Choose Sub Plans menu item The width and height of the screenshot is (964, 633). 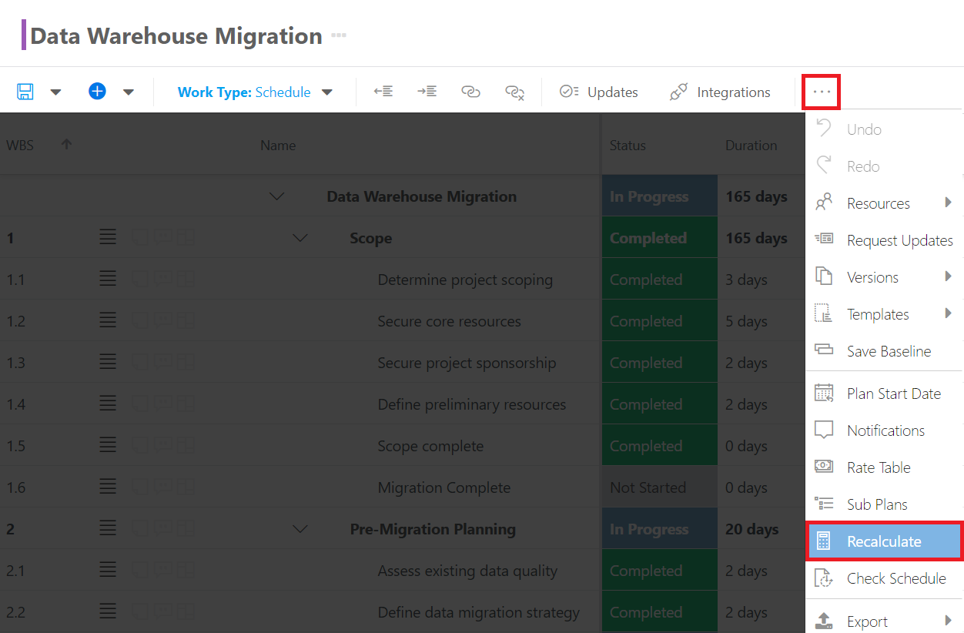(x=885, y=504)
